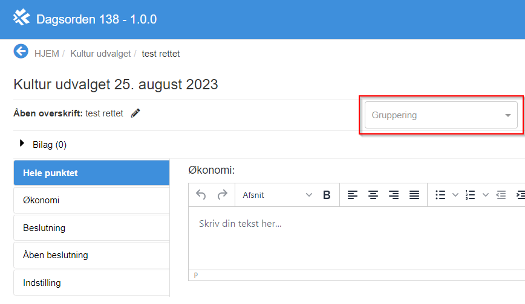
Task: Select the Hele punktet tab
Action: tap(91, 173)
